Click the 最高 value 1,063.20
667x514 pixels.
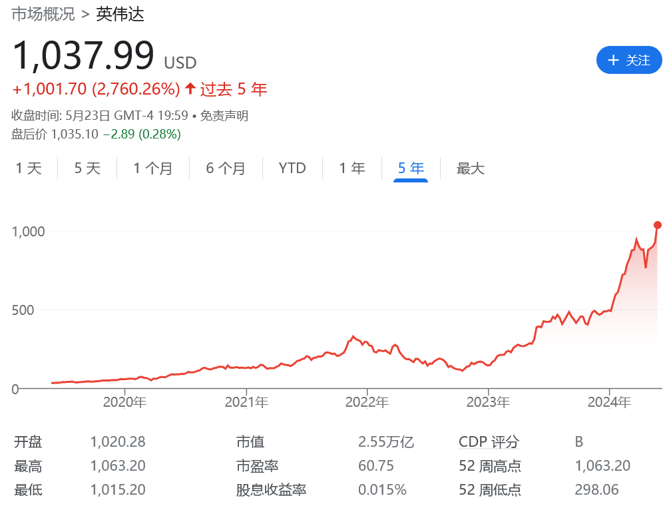(118, 466)
